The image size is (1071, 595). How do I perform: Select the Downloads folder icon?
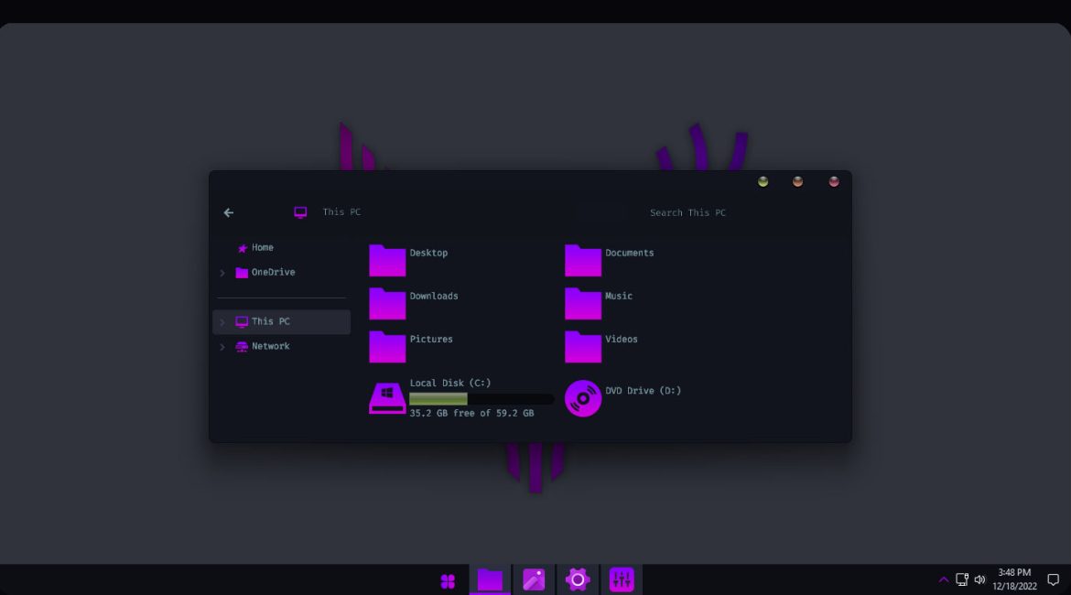click(x=387, y=303)
